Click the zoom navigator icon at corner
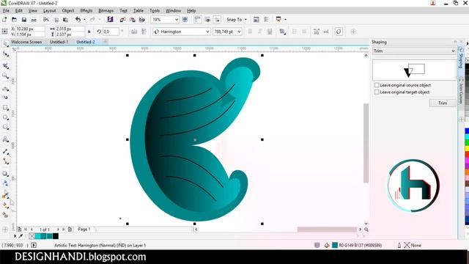Screen dimensions: 469x264 366,230
